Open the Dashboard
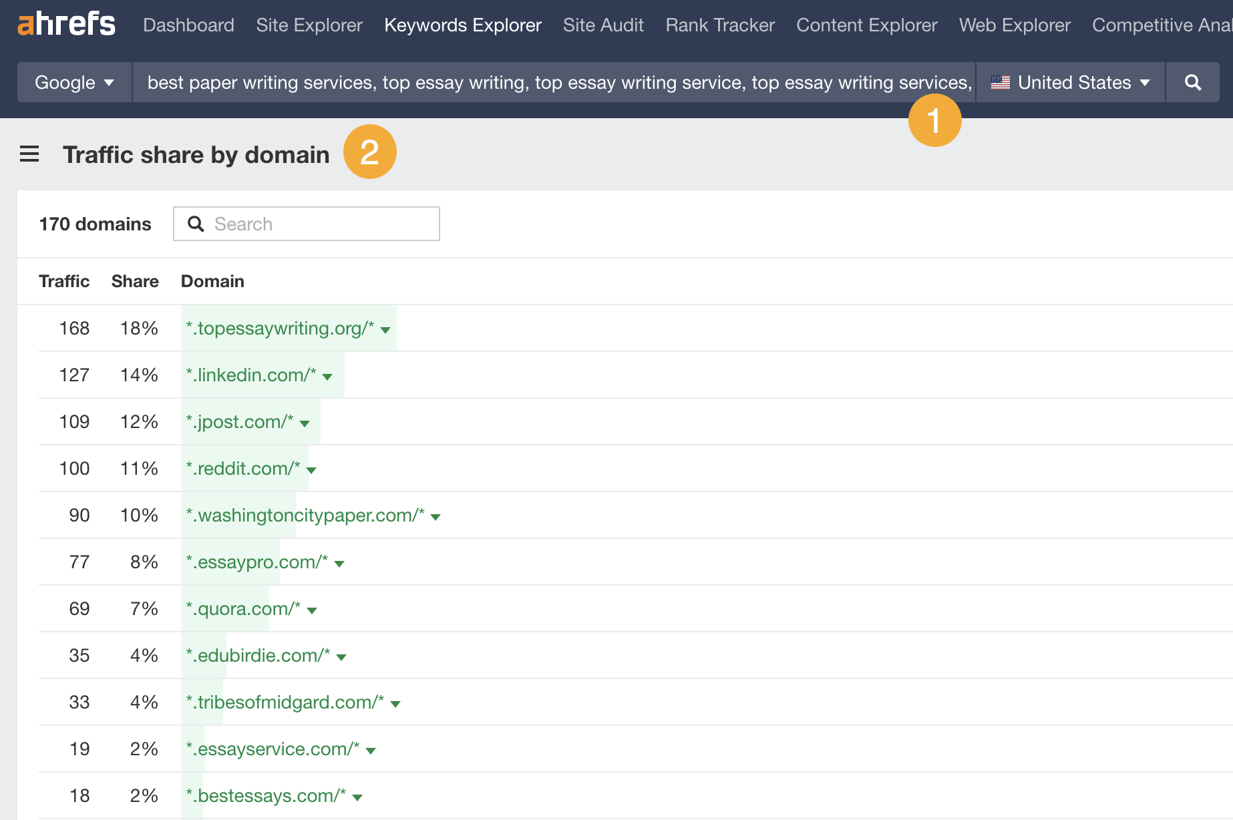This screenshot has height=820, width=1233. click(188, 25)
